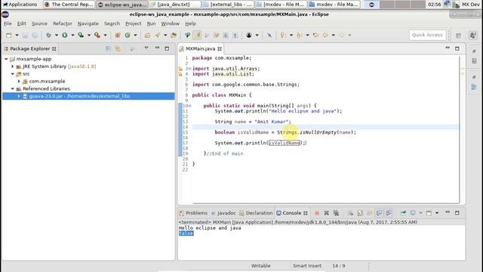Open the Project menu
The image size is (483, 272).
[134, 23]
